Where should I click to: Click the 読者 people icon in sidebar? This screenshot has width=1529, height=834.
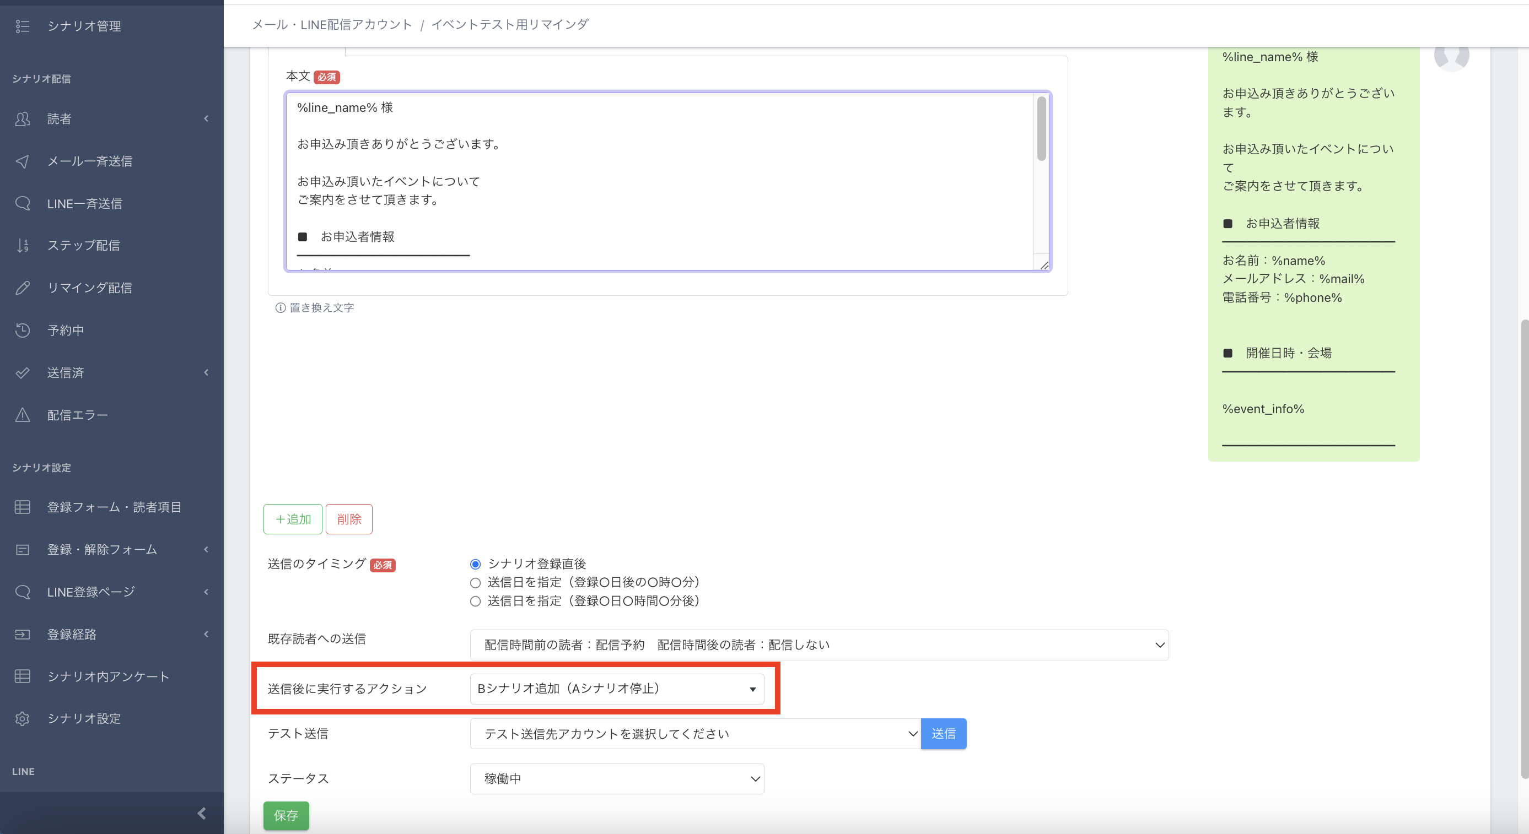pos(23,119)
